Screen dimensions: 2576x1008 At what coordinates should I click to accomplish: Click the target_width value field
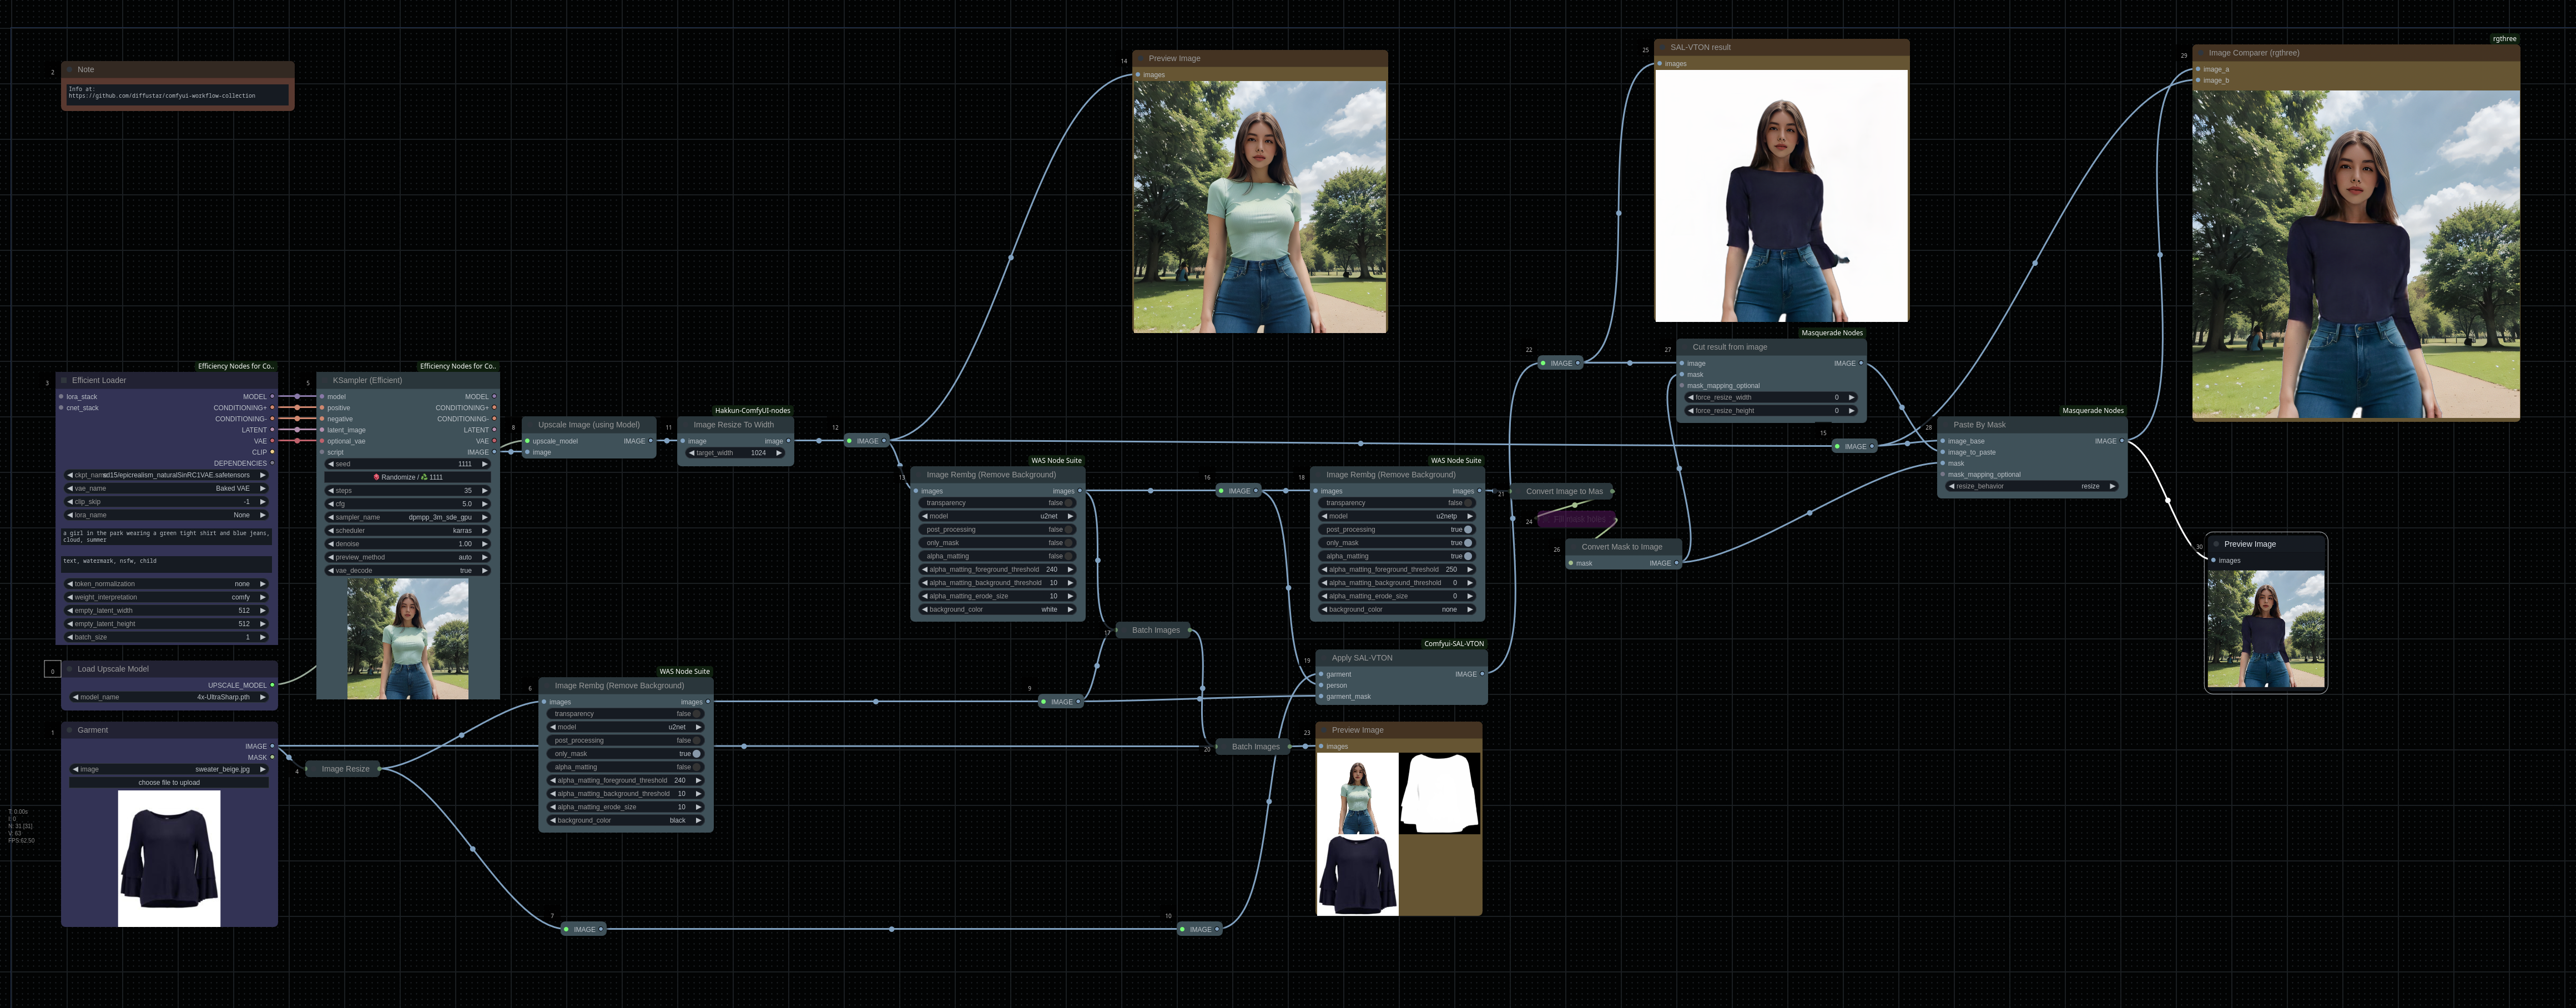735,453
